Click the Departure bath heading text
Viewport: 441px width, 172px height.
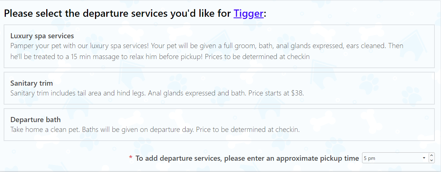click(x=36, y=120)
